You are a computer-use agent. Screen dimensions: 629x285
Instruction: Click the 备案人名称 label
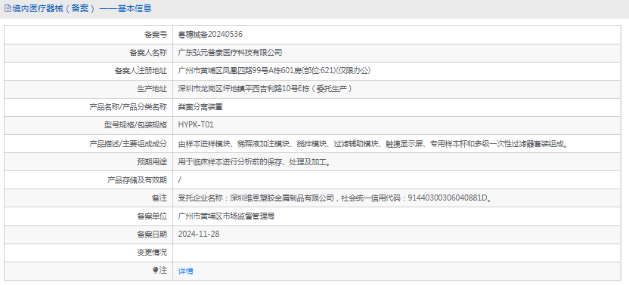148,53
